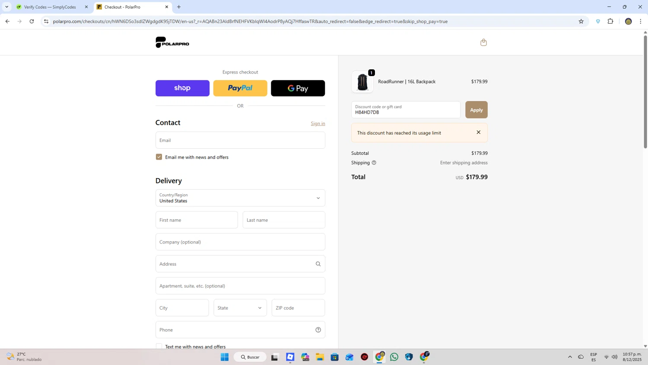Open the tab search dropdown arrow

click(6, 7)
